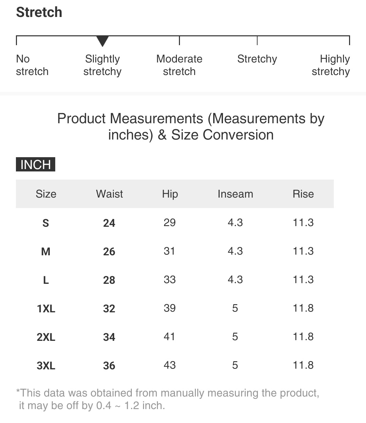Screen dimensions: 366x423
Task: Select the L size row label
Action: tap(46, 280)
